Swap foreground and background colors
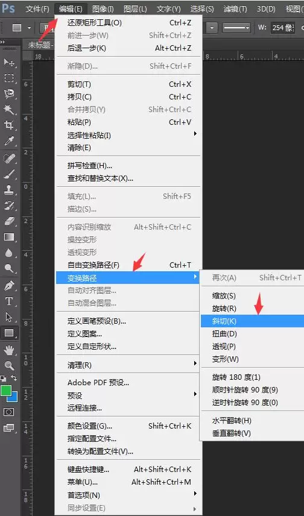 pos(14,378)
